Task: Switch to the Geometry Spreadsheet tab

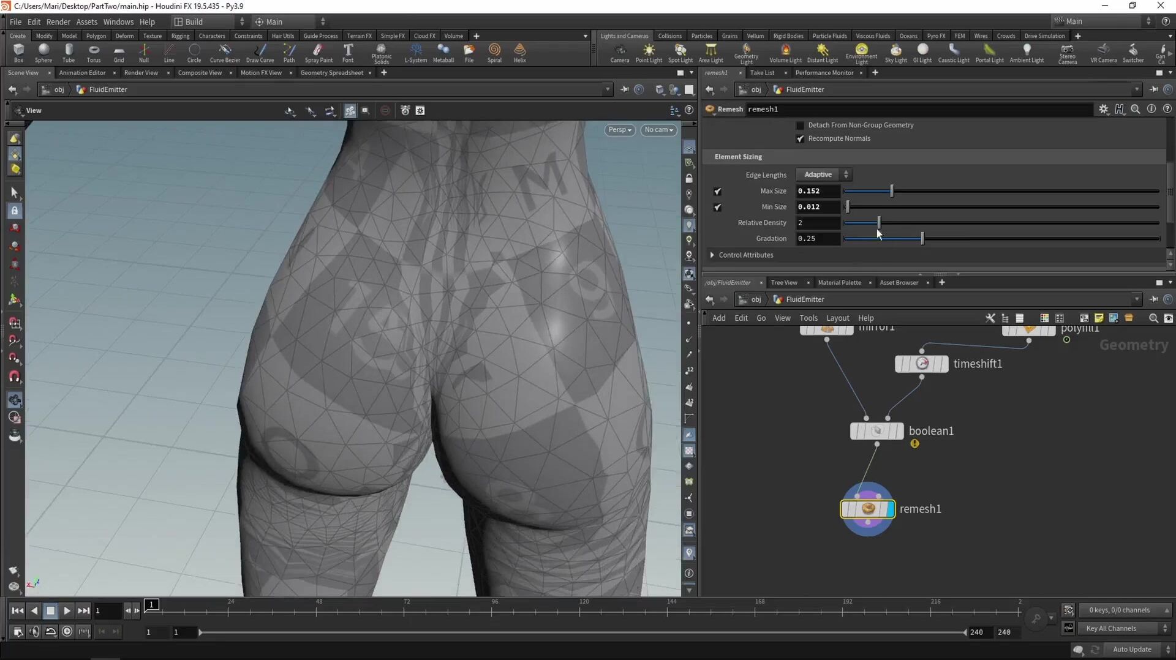Action: (331, 73)
